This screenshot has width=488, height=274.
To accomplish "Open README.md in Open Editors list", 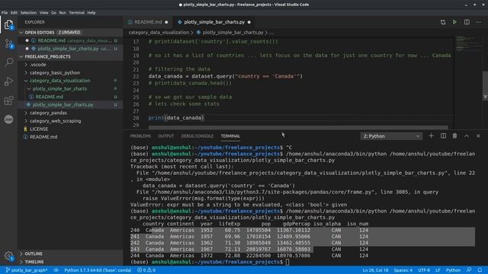I will click(71, 40).
